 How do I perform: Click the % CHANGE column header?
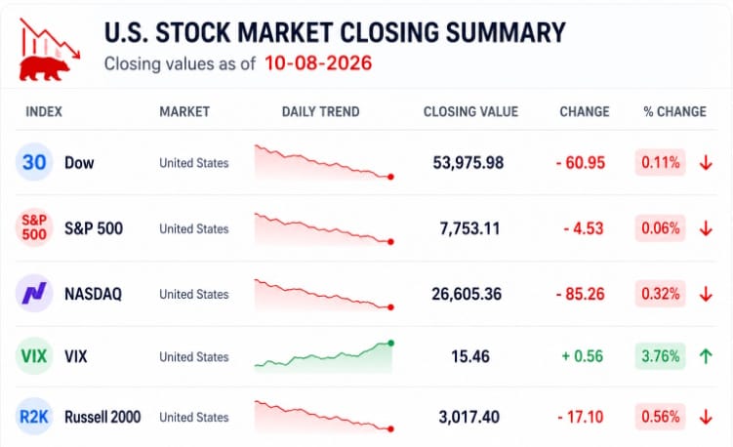[675, 111]
